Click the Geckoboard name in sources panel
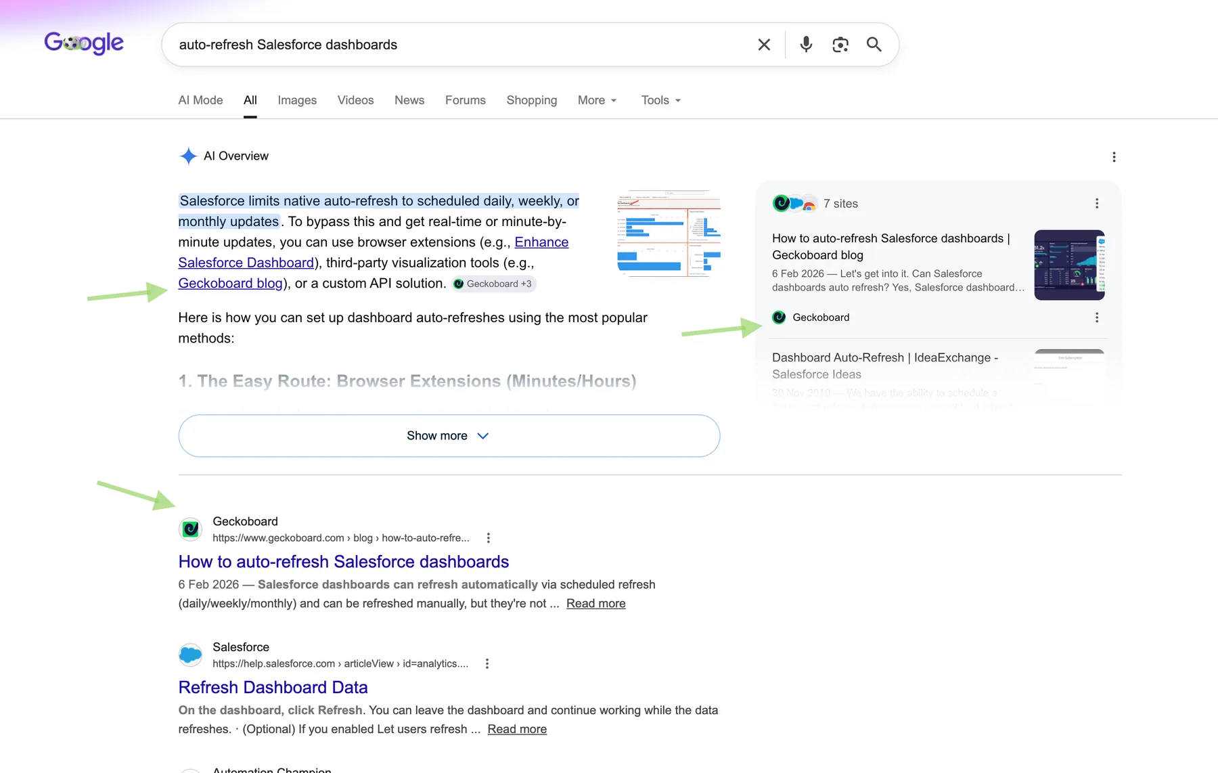1218x773 pixels. 821,317
